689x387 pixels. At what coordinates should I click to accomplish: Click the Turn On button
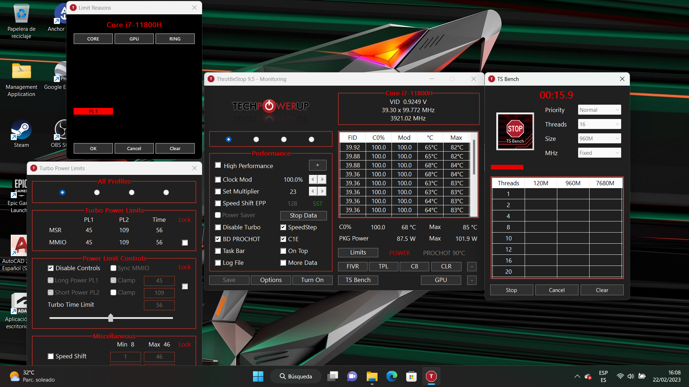[x=312, y=280]
